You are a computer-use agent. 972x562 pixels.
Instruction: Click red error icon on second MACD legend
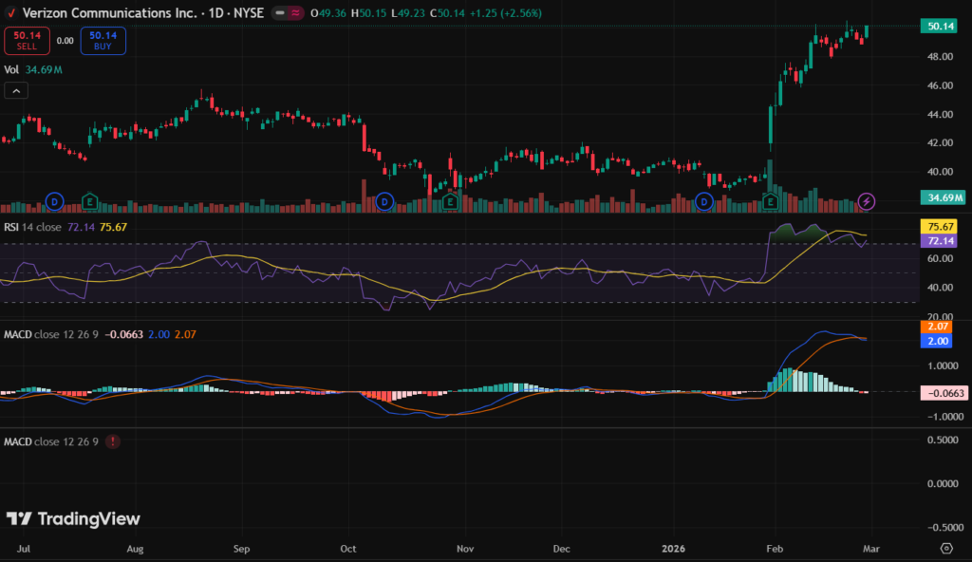(x=114, y=442)
